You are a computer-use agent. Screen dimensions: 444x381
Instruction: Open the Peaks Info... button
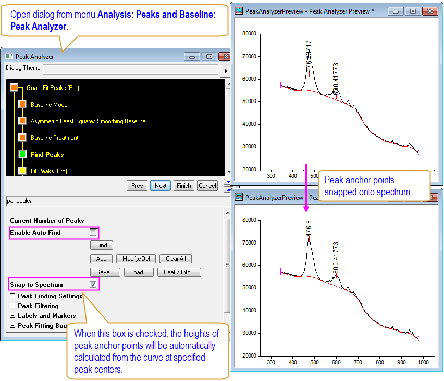point(179,272)
